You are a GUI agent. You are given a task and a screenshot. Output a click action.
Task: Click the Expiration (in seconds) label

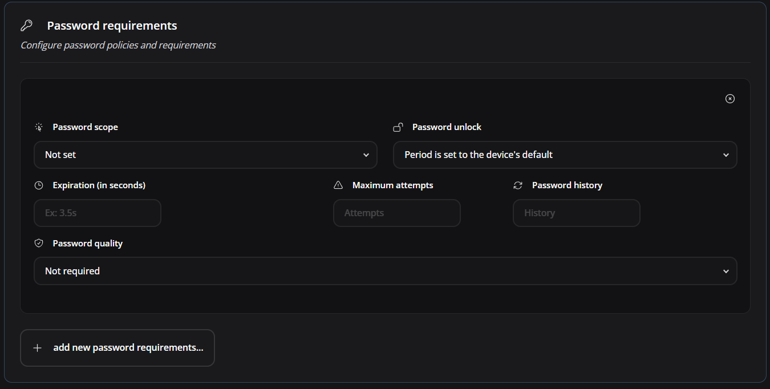click(99, 185)
